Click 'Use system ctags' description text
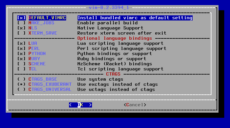The height and width of the screenshot is (128, 230). tap(100, 79)
